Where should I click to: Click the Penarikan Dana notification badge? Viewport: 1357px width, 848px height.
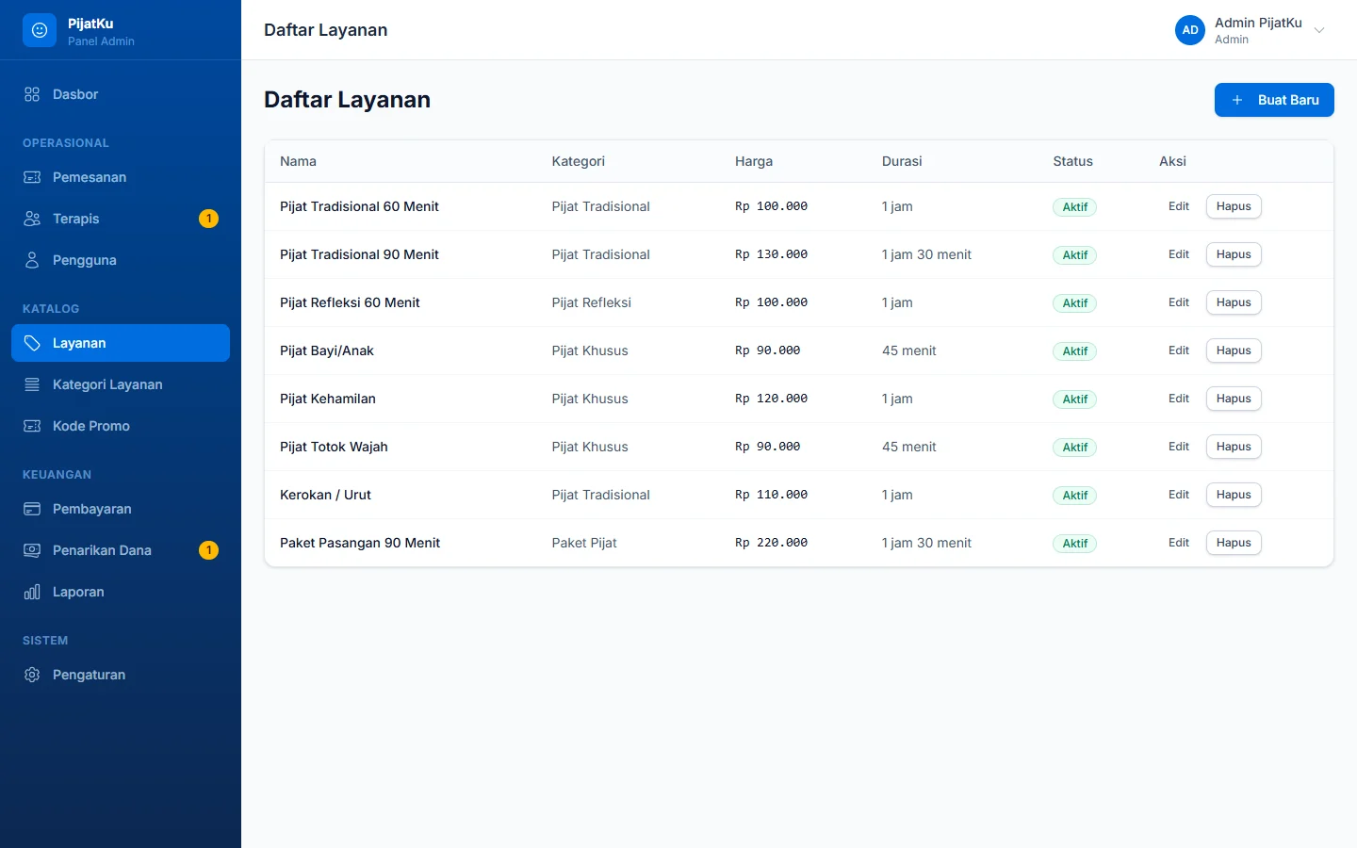point(209,550)
